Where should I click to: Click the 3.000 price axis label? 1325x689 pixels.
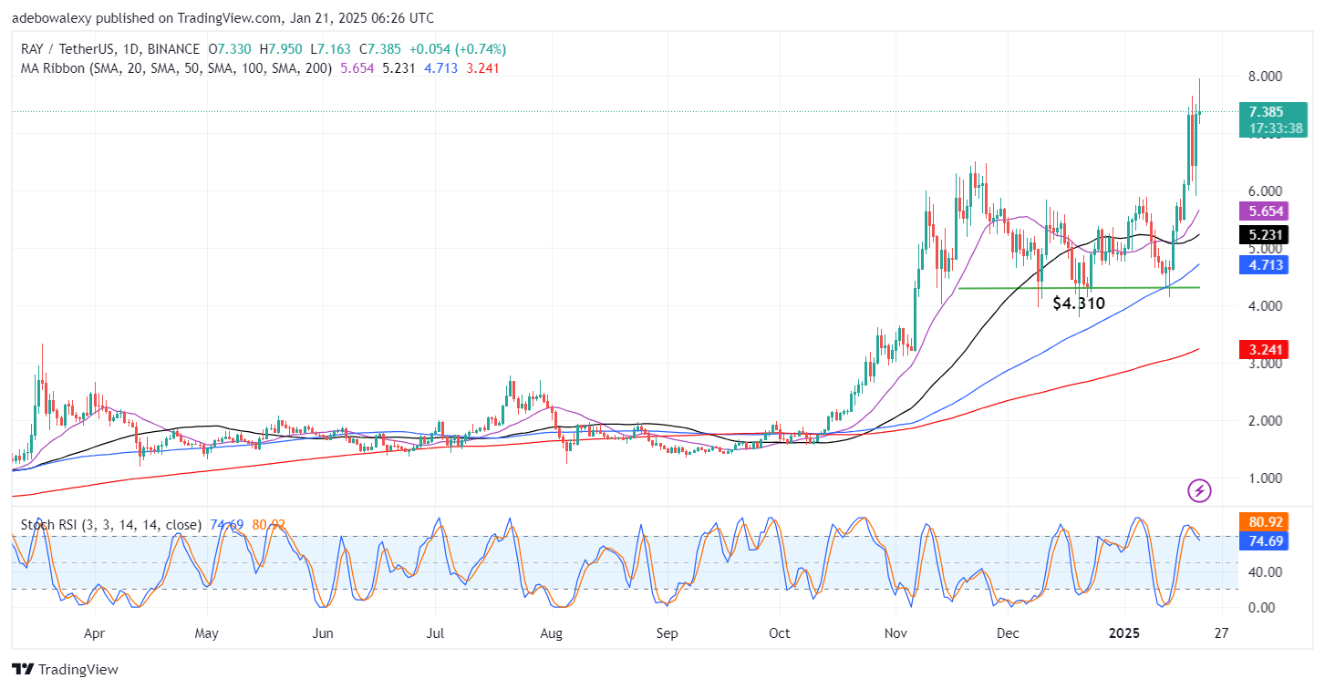pyautogui.click(x=1268, y=364)
